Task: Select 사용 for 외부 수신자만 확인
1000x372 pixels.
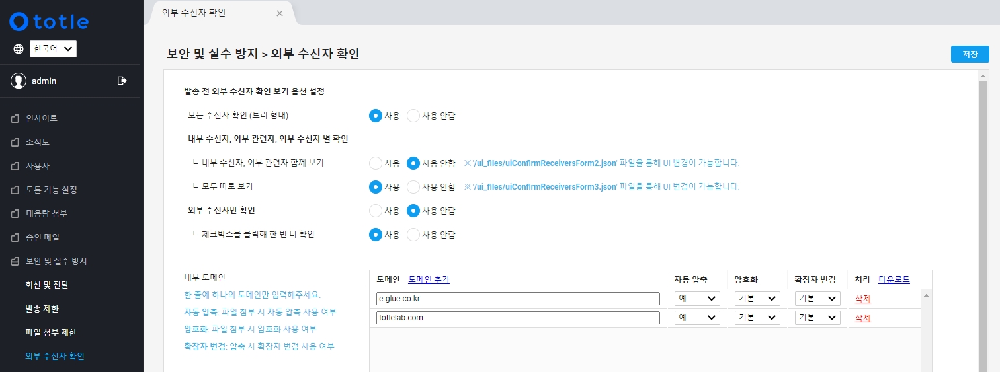Action: click(376, 211)
